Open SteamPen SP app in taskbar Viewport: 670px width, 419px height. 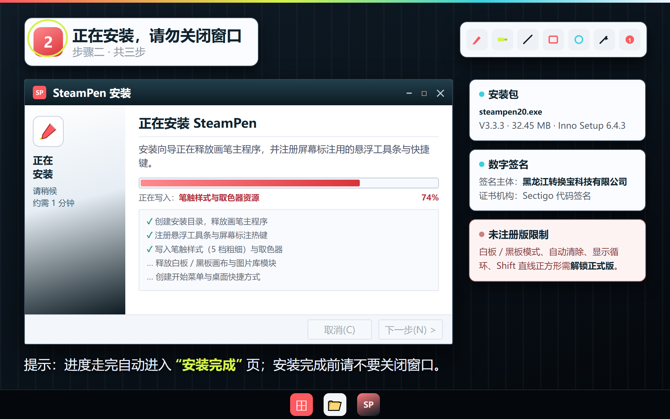tap(368, 405)
